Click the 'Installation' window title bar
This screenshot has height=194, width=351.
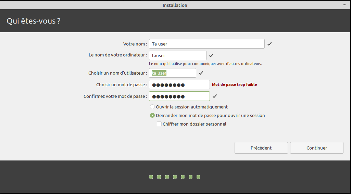[175, 5]
